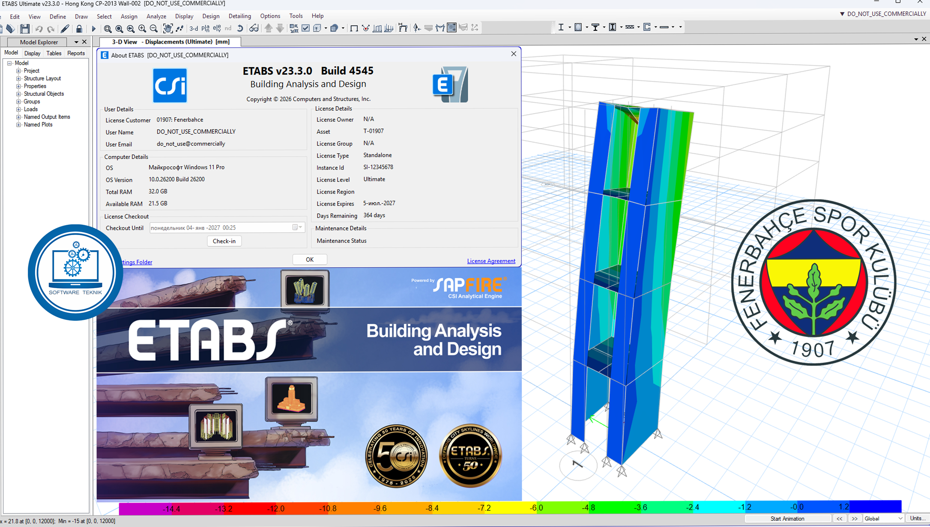This screenshot has height=527, width=930.
Task: Click the Checkout Until date field
Action: 227,228
